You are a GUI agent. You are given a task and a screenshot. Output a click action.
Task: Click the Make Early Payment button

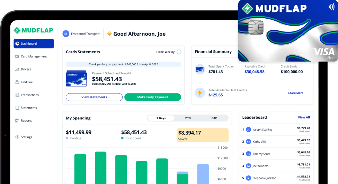coord(153,97)
